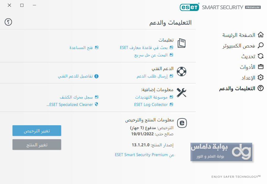
Task: Click the link icon beside سجل محرك الكشف
Action: (96, 97)
